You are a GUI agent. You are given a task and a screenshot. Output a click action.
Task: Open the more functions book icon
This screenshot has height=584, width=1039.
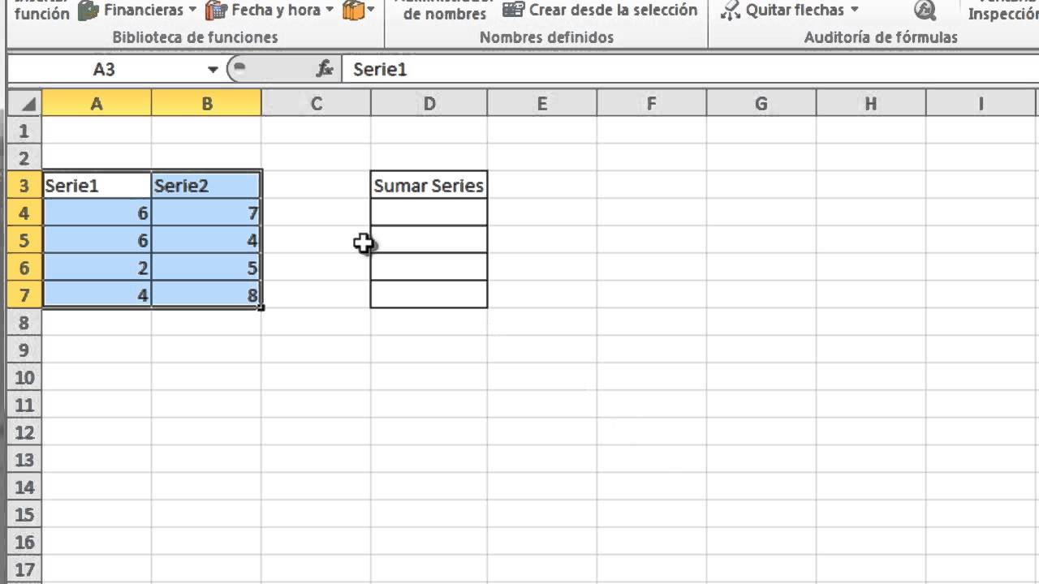(x=353, y=11)
